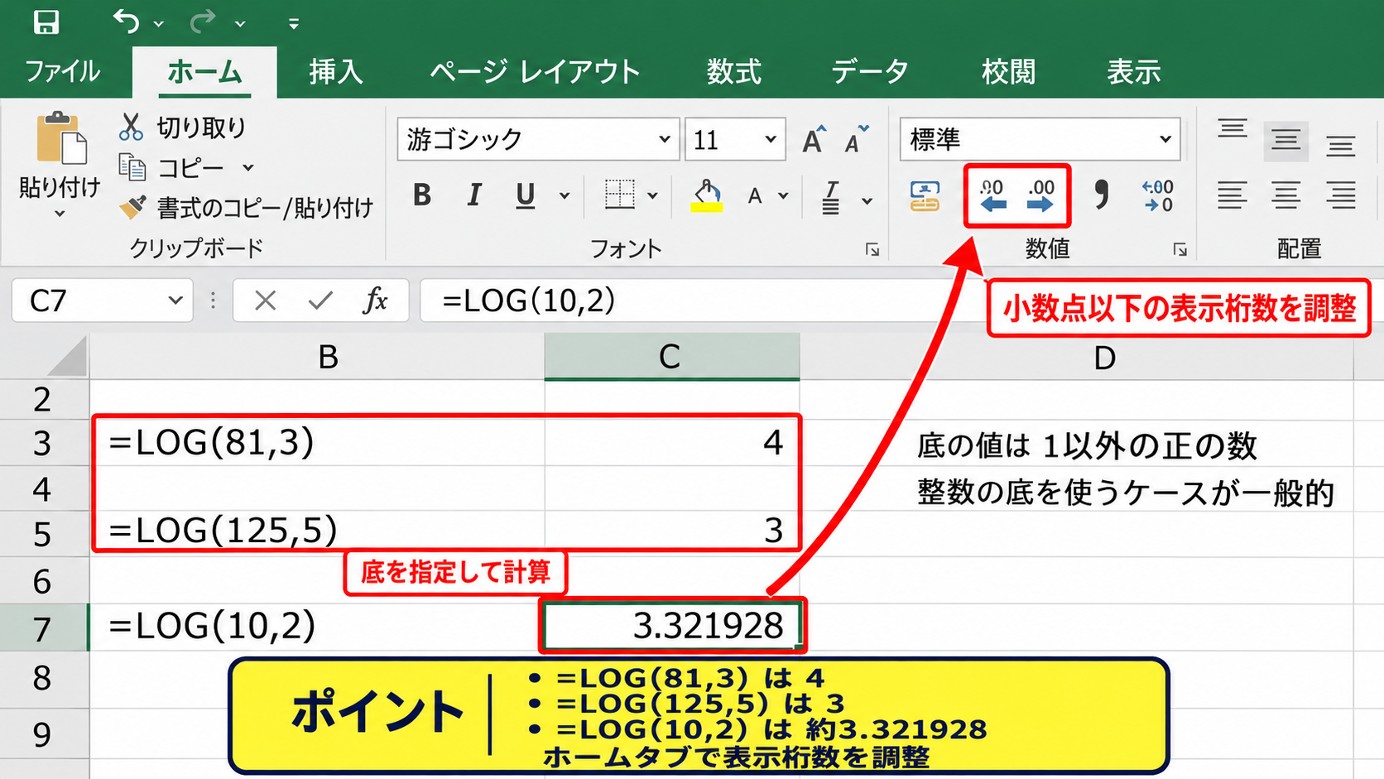Open the フォント group dialog launcher
Image resolution: width=1384 pixels, height=779 pixels.
[872, 249]
